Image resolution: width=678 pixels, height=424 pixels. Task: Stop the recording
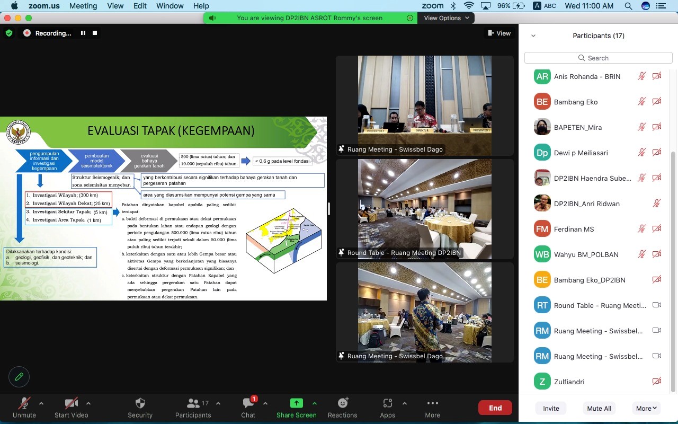[95, 33]
